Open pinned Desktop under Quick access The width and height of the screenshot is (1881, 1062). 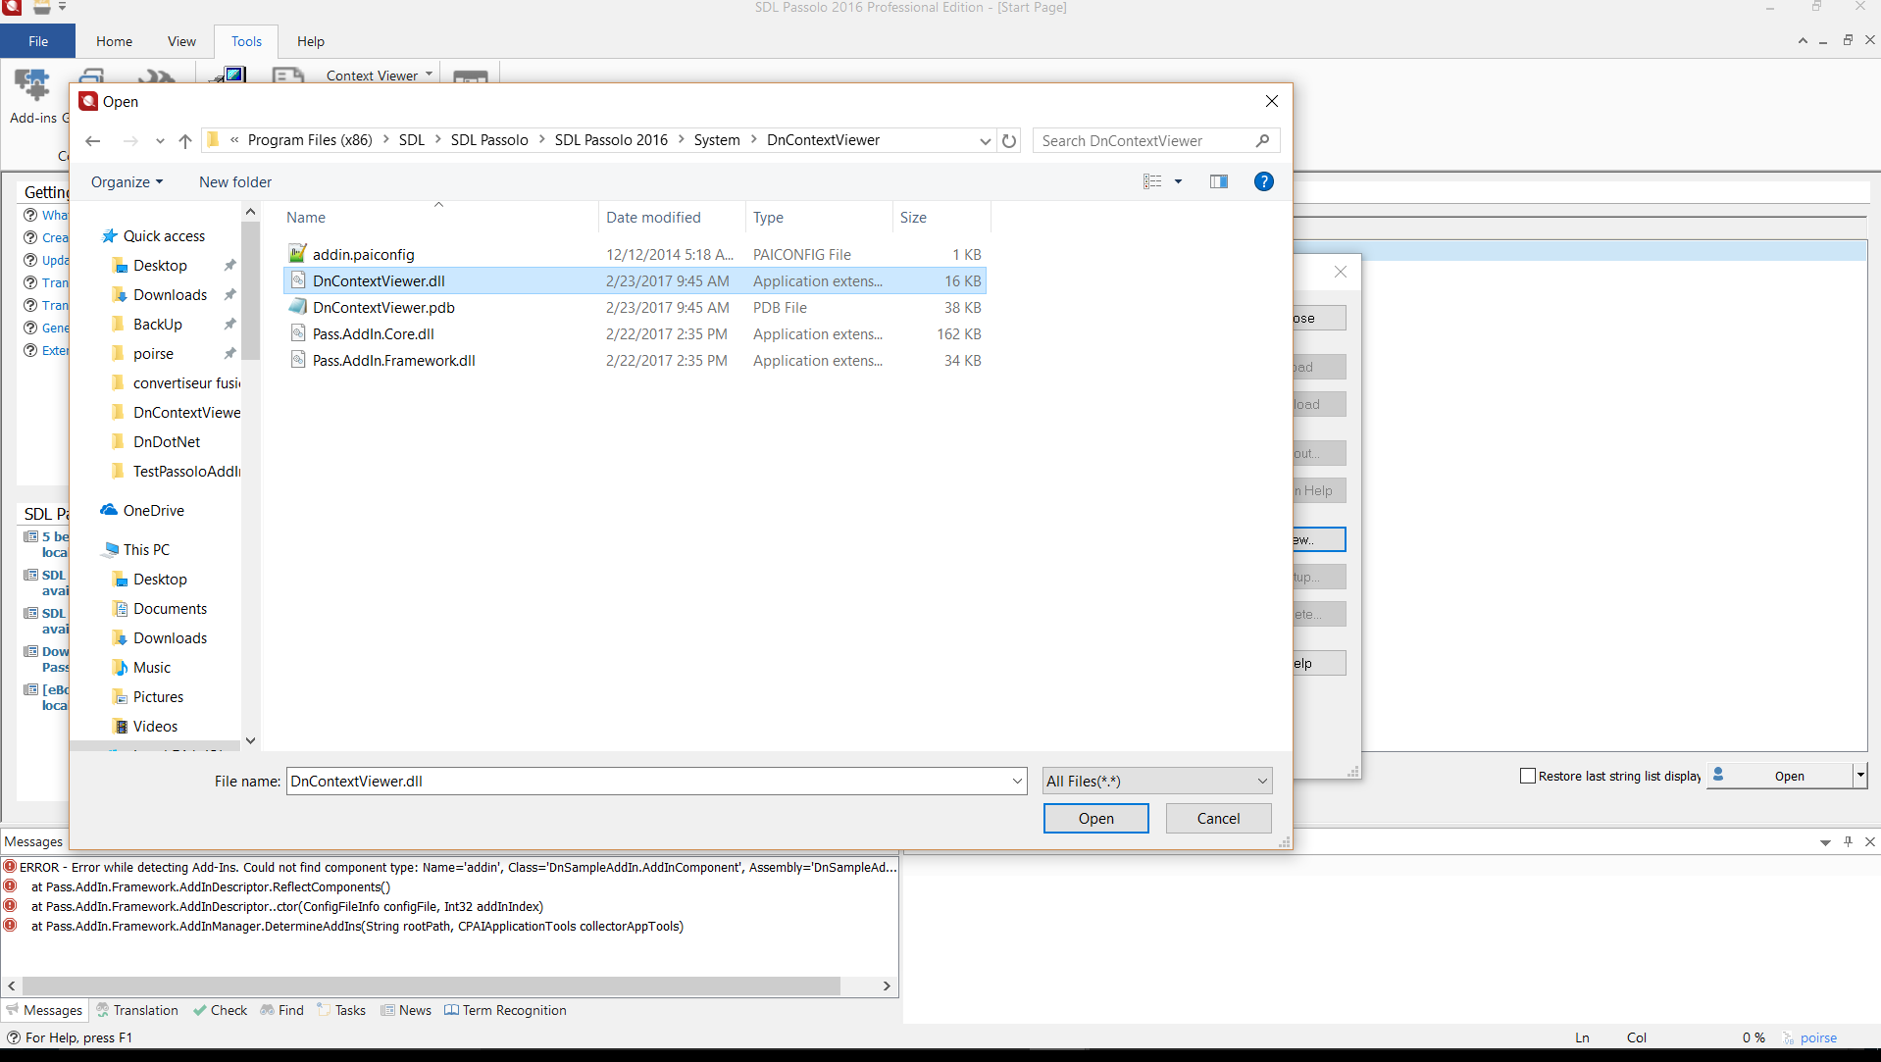click(160, 266)
